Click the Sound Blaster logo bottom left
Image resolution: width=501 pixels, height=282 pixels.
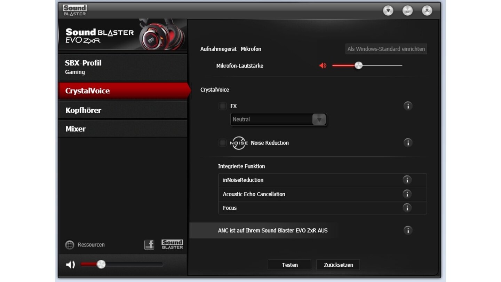pos(172,244)
